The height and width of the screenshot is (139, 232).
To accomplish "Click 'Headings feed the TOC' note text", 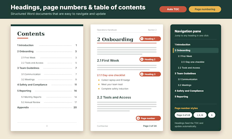I will pos(189,125).
